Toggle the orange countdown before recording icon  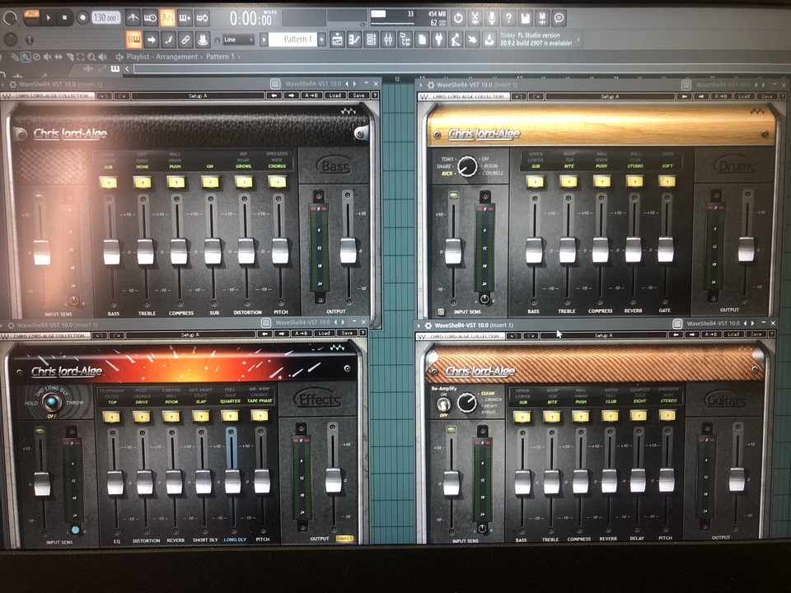[167, 18]
